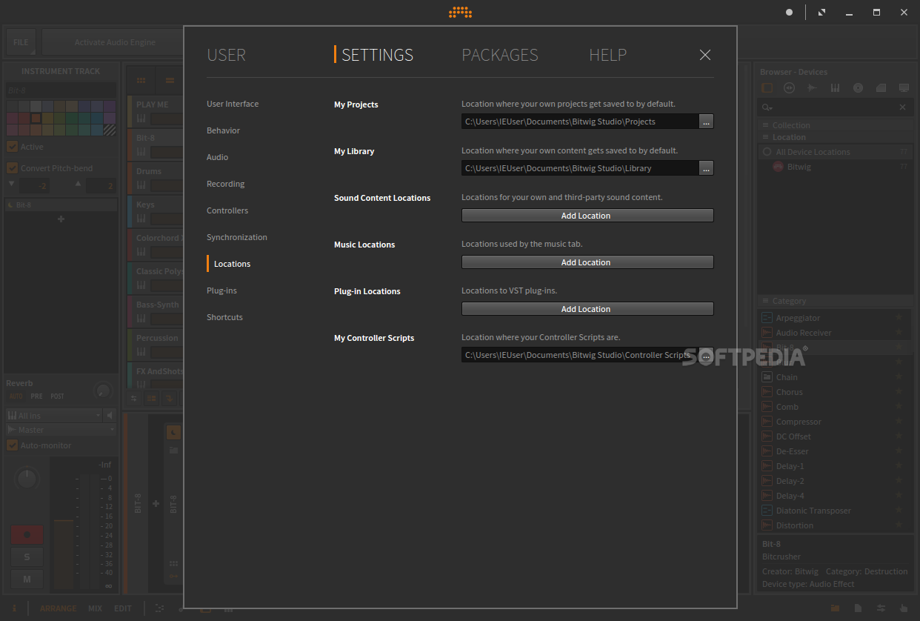
Task: Open search options magnifier dropdown
Action: tap(767, 107)
